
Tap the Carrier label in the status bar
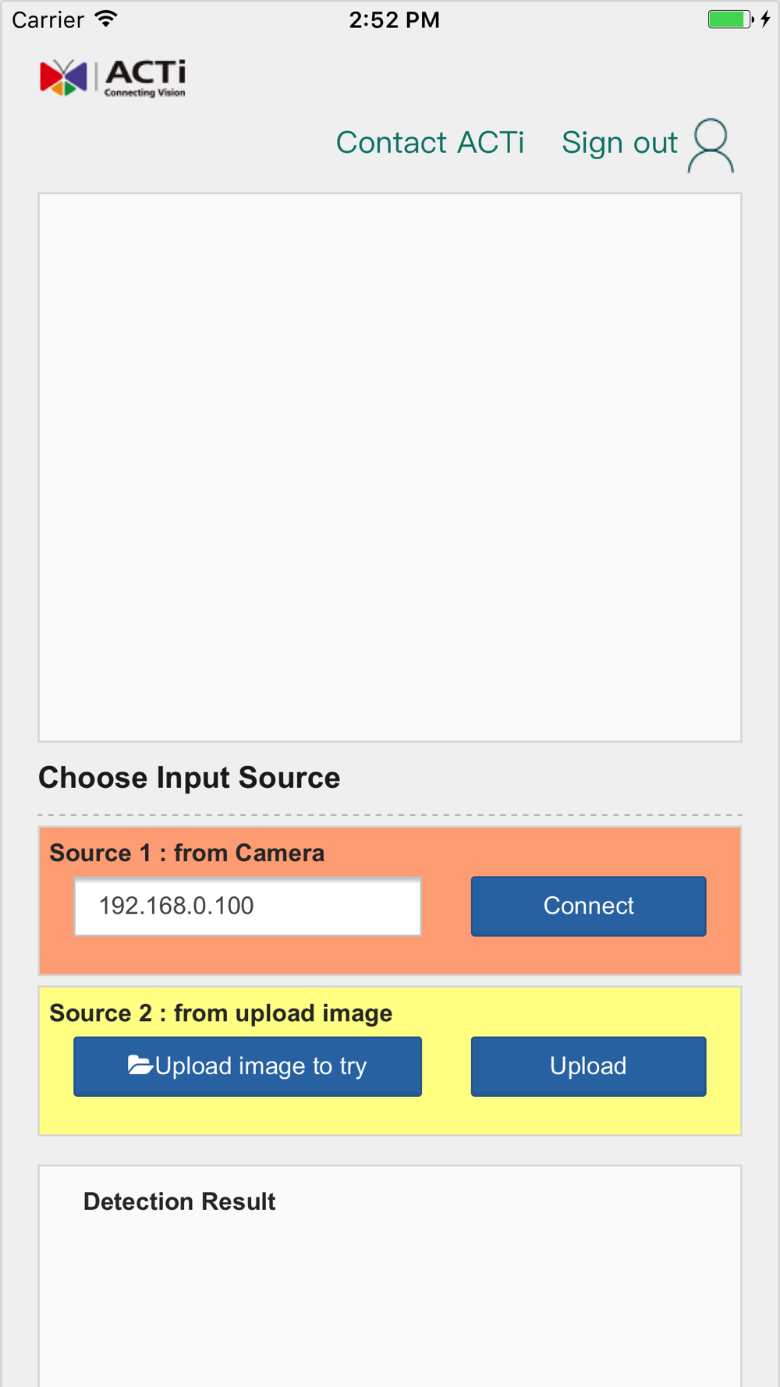(x=48, y=20)
